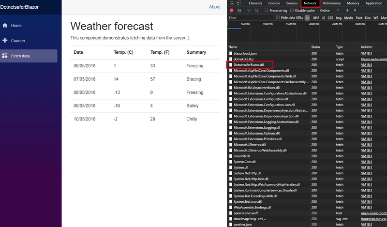Clear the network log
The width and height of the screenshot is (387, 227).
coord(239,10)
